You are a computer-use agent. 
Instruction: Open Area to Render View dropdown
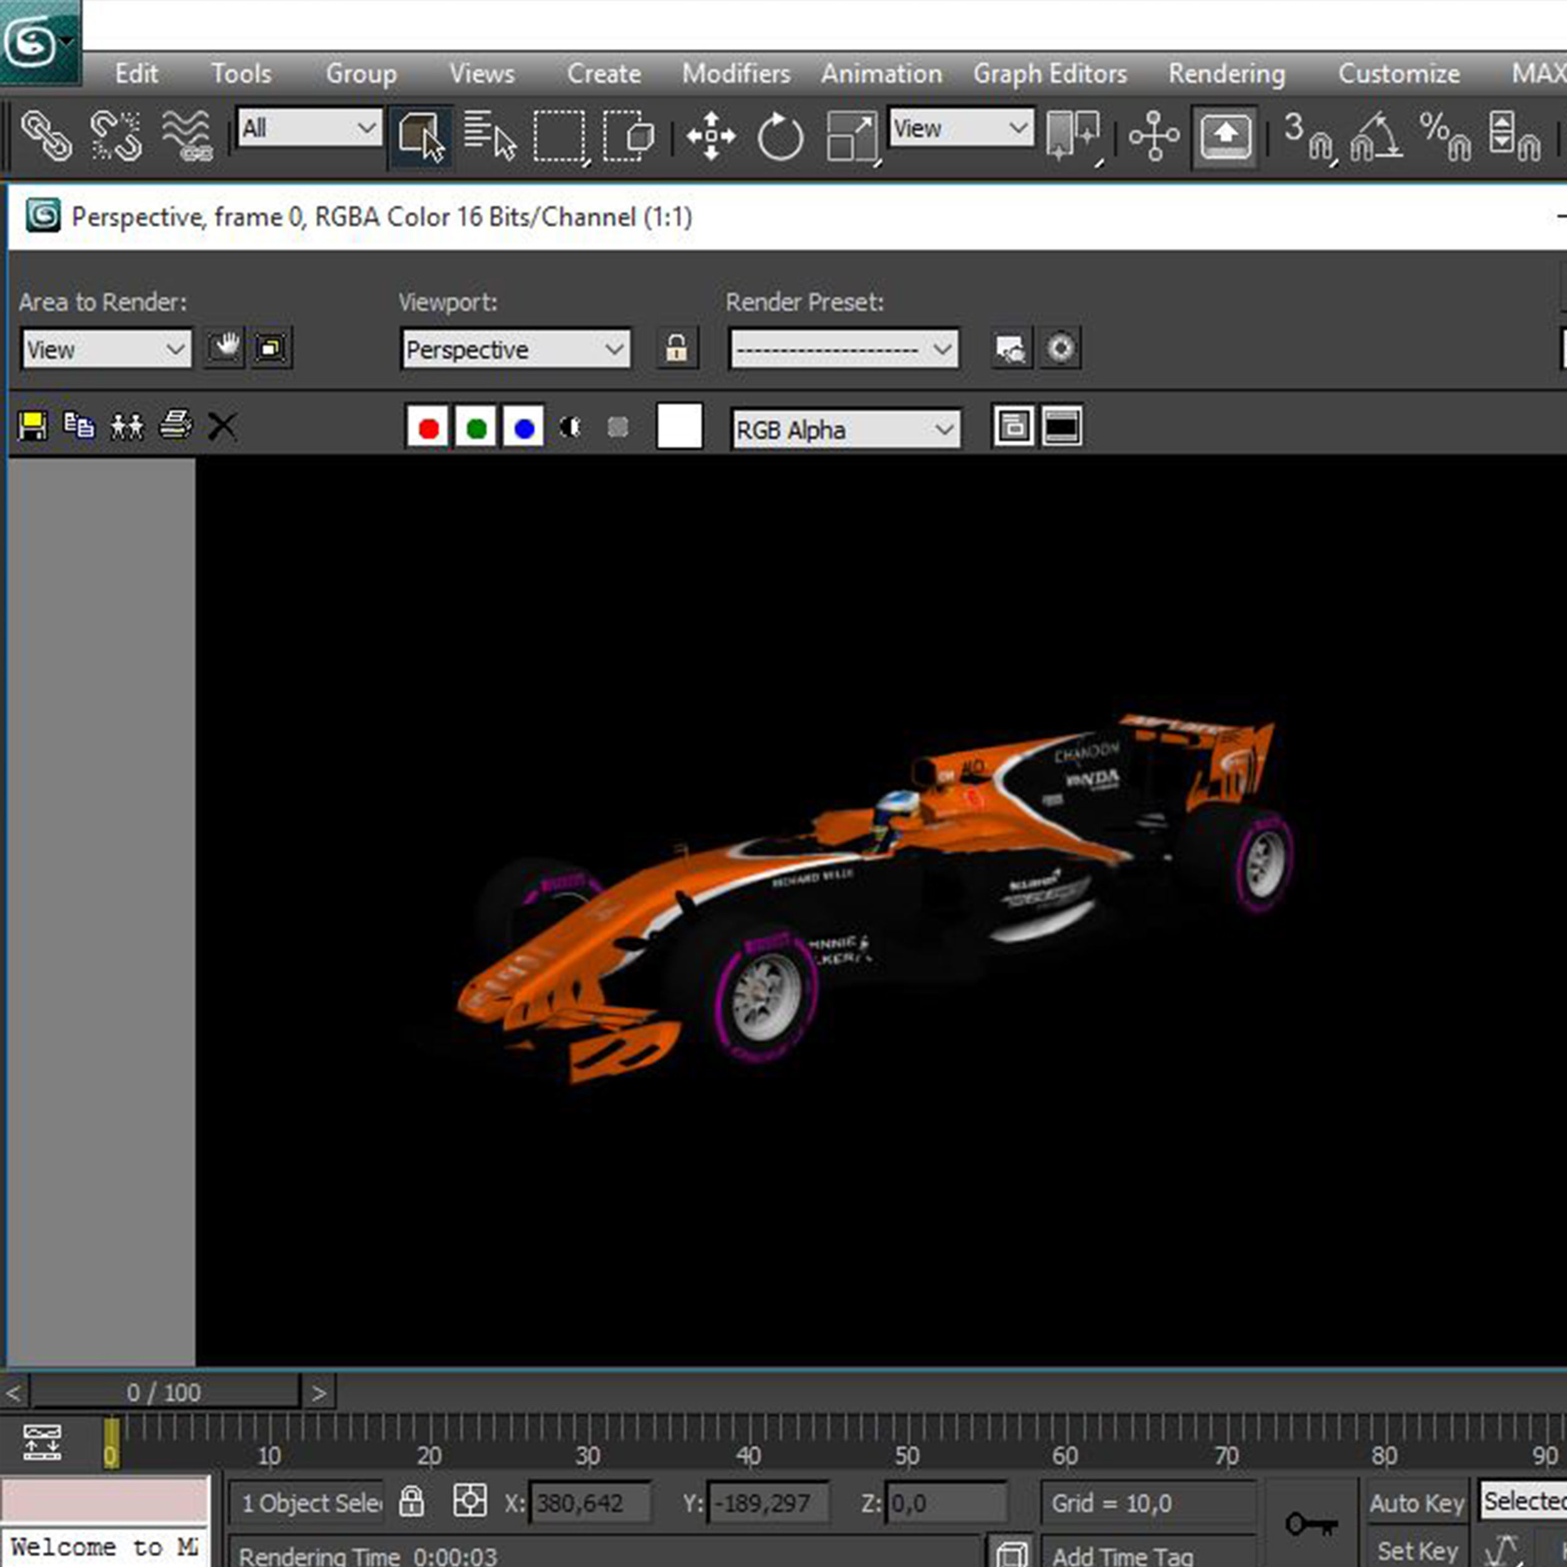[107, 349]
